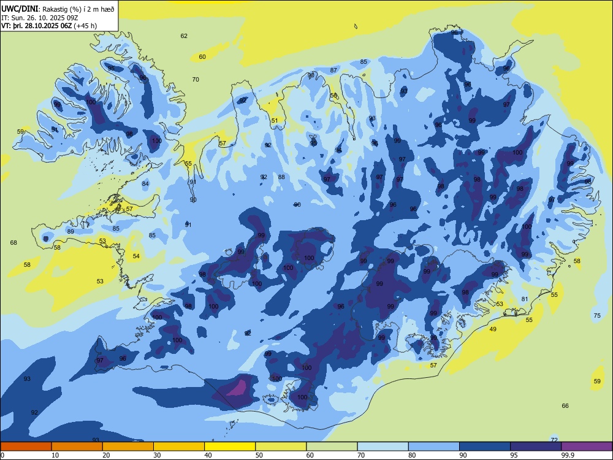Screen dimensions: 613x460
Task: Click the 'VT: þri. 28.10.2025 06Z (+45 h)' line
Action: [49, 26]
